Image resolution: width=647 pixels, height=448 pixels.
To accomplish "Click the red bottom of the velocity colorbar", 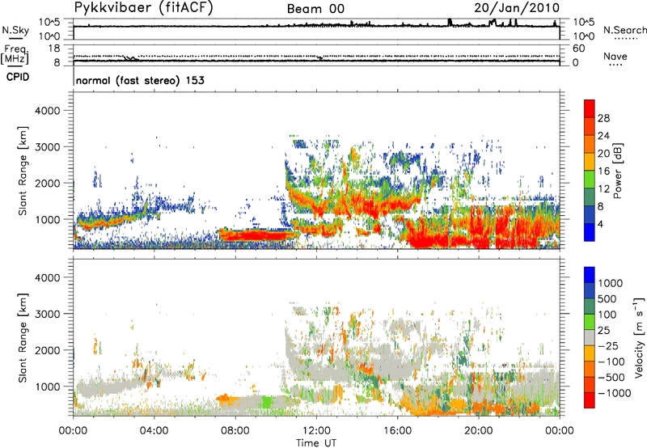I will pos(590,400).
